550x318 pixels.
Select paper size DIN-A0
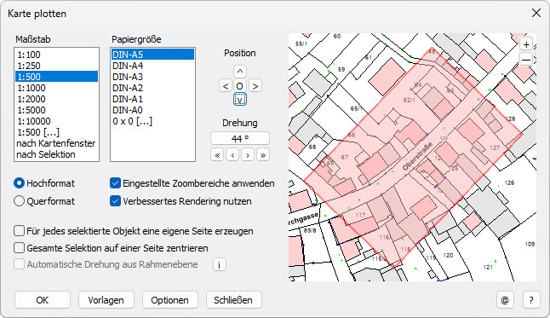click(152, 110)
